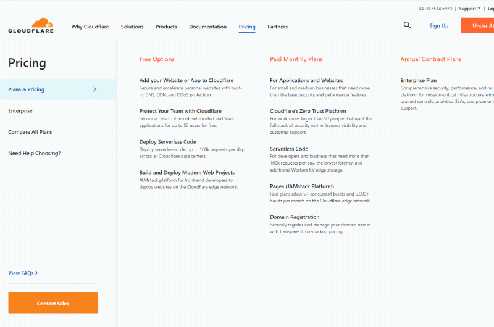The width and height of the screenshot is (494, 327).
Task: Open the Enterprise Plan link
Action: click(419, 80)
